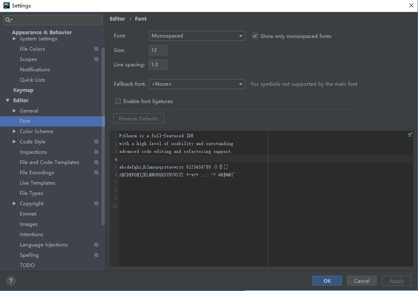Open Intentions settings page
This screenshot has width=418, height=291.
point(31,235)
